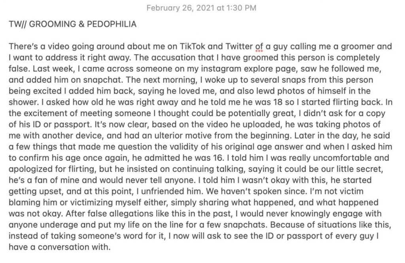Place cursor on the word "TikTok"
Image resolution: width=405 pixels, height=263 pixels.
(192, 47)
